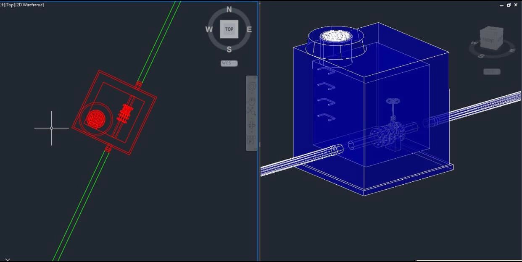
Task: Click W on the left ViewCube compass
Action: [x=209, y=29]
